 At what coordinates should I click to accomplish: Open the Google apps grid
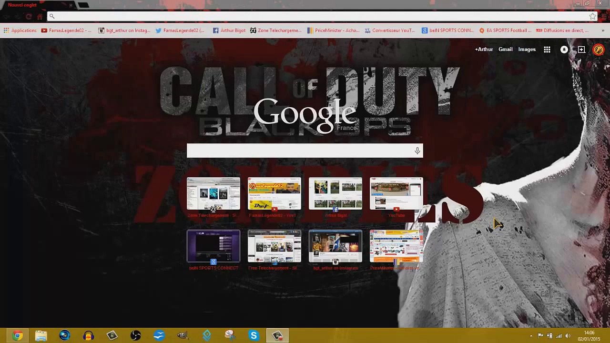click(x=547, y=50)
